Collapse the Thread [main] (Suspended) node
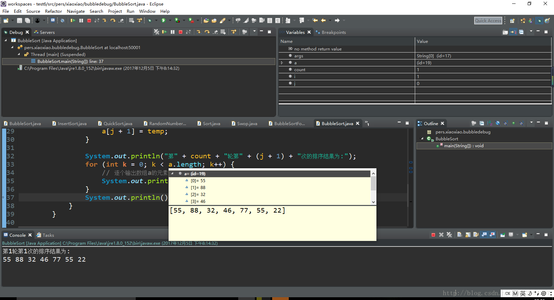Image resolution: width=554 pixels, height=300 pixels. [19, 54]
